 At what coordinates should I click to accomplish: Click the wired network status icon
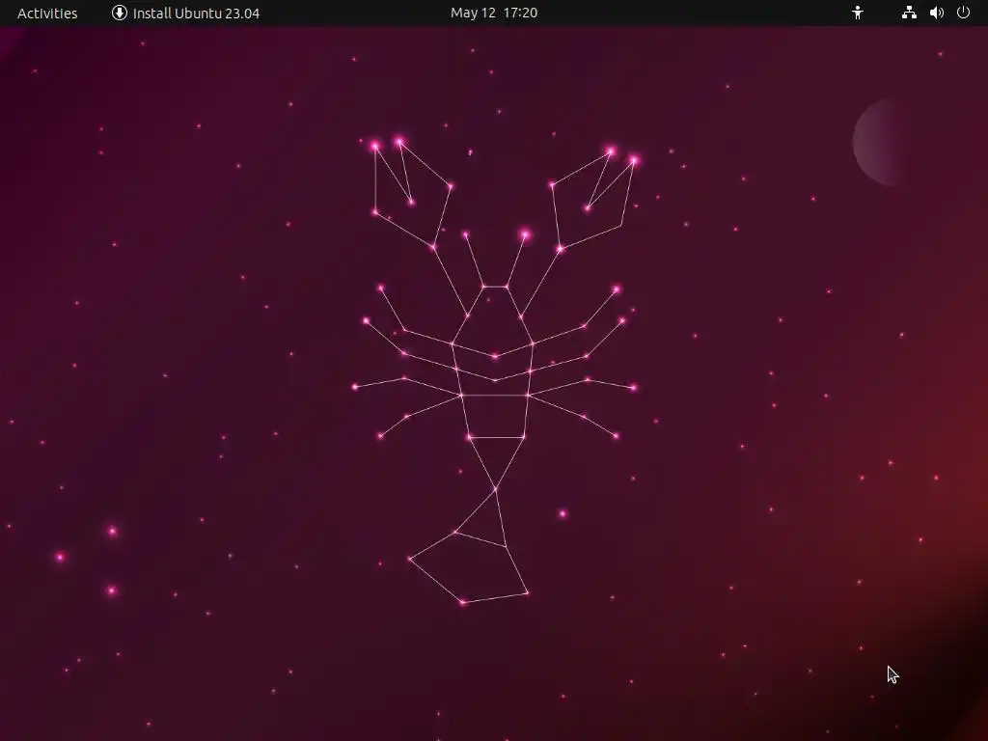909,13
